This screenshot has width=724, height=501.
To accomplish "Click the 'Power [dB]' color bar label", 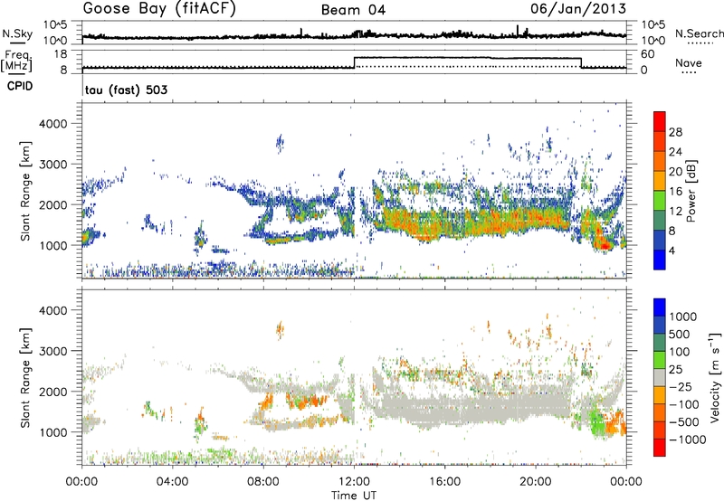I will click(691, 192).
